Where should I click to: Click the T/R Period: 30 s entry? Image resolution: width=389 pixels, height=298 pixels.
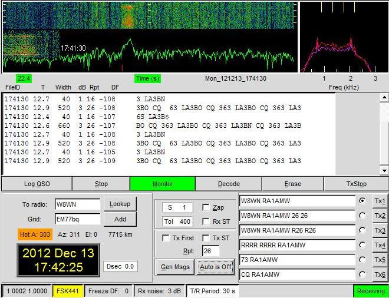click(213, 291)
